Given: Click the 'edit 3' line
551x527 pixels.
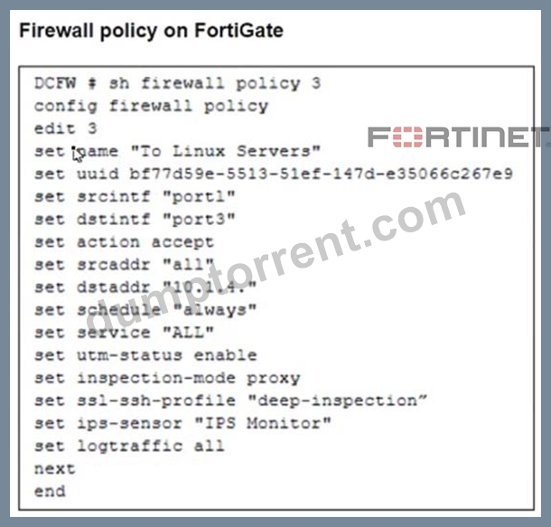Looking at the screenshot, I should pyautogui.click(x=65, y=128).
